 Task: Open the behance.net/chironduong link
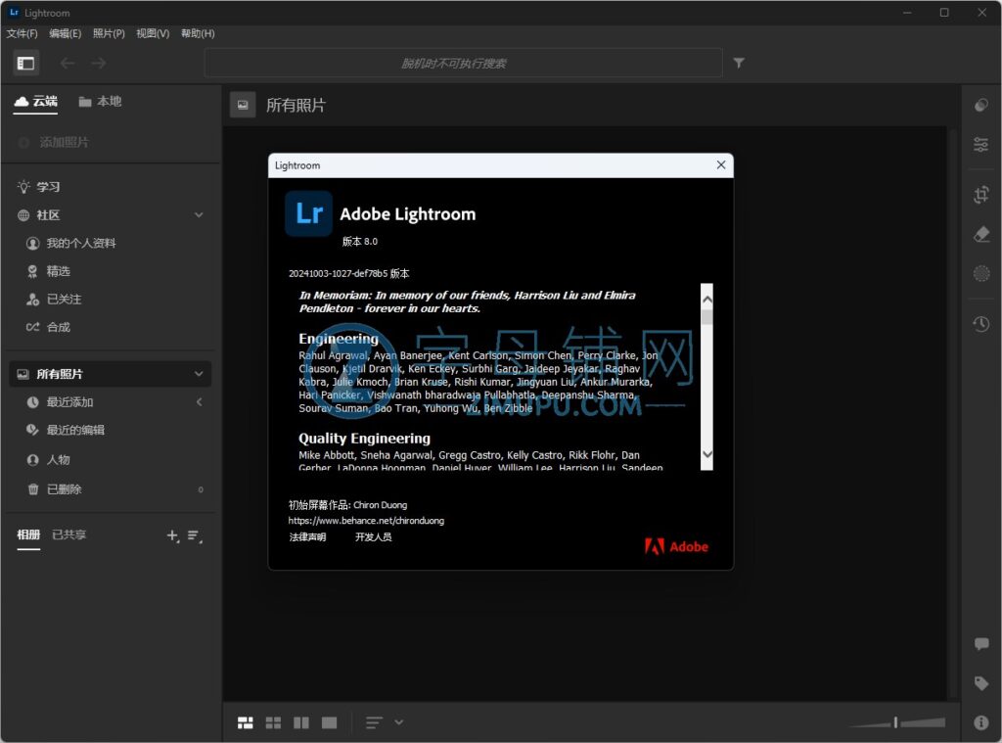[x=366, y=521]
